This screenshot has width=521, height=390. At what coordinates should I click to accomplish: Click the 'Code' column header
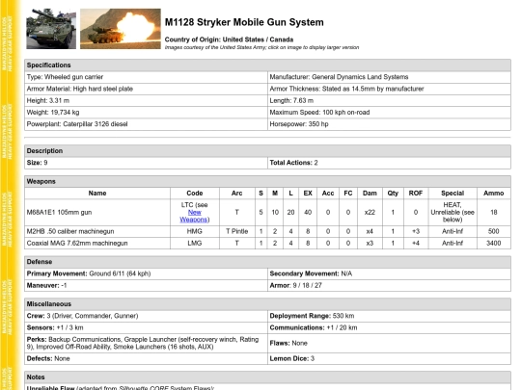coord(195,194)
